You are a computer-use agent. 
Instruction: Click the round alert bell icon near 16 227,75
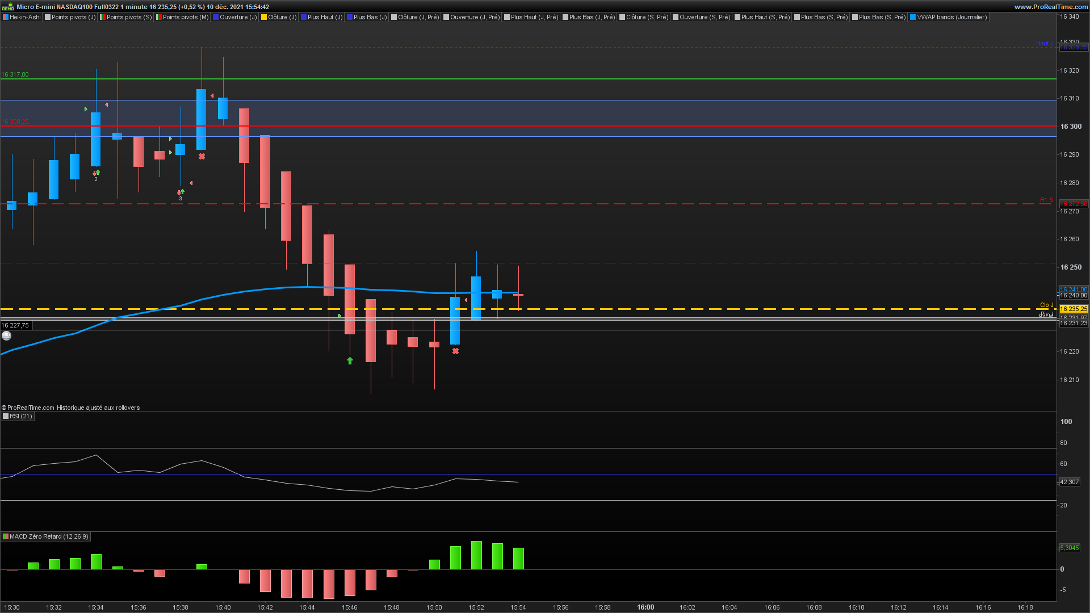(7, 336)
